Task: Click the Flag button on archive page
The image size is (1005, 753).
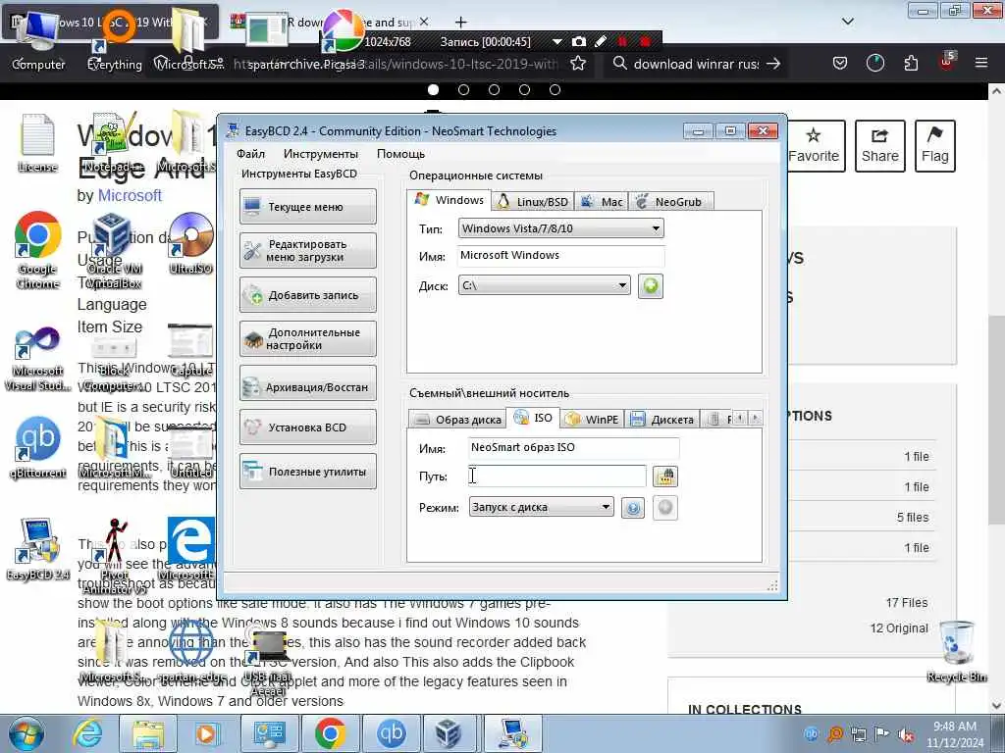Action: [x=935, y=146]
